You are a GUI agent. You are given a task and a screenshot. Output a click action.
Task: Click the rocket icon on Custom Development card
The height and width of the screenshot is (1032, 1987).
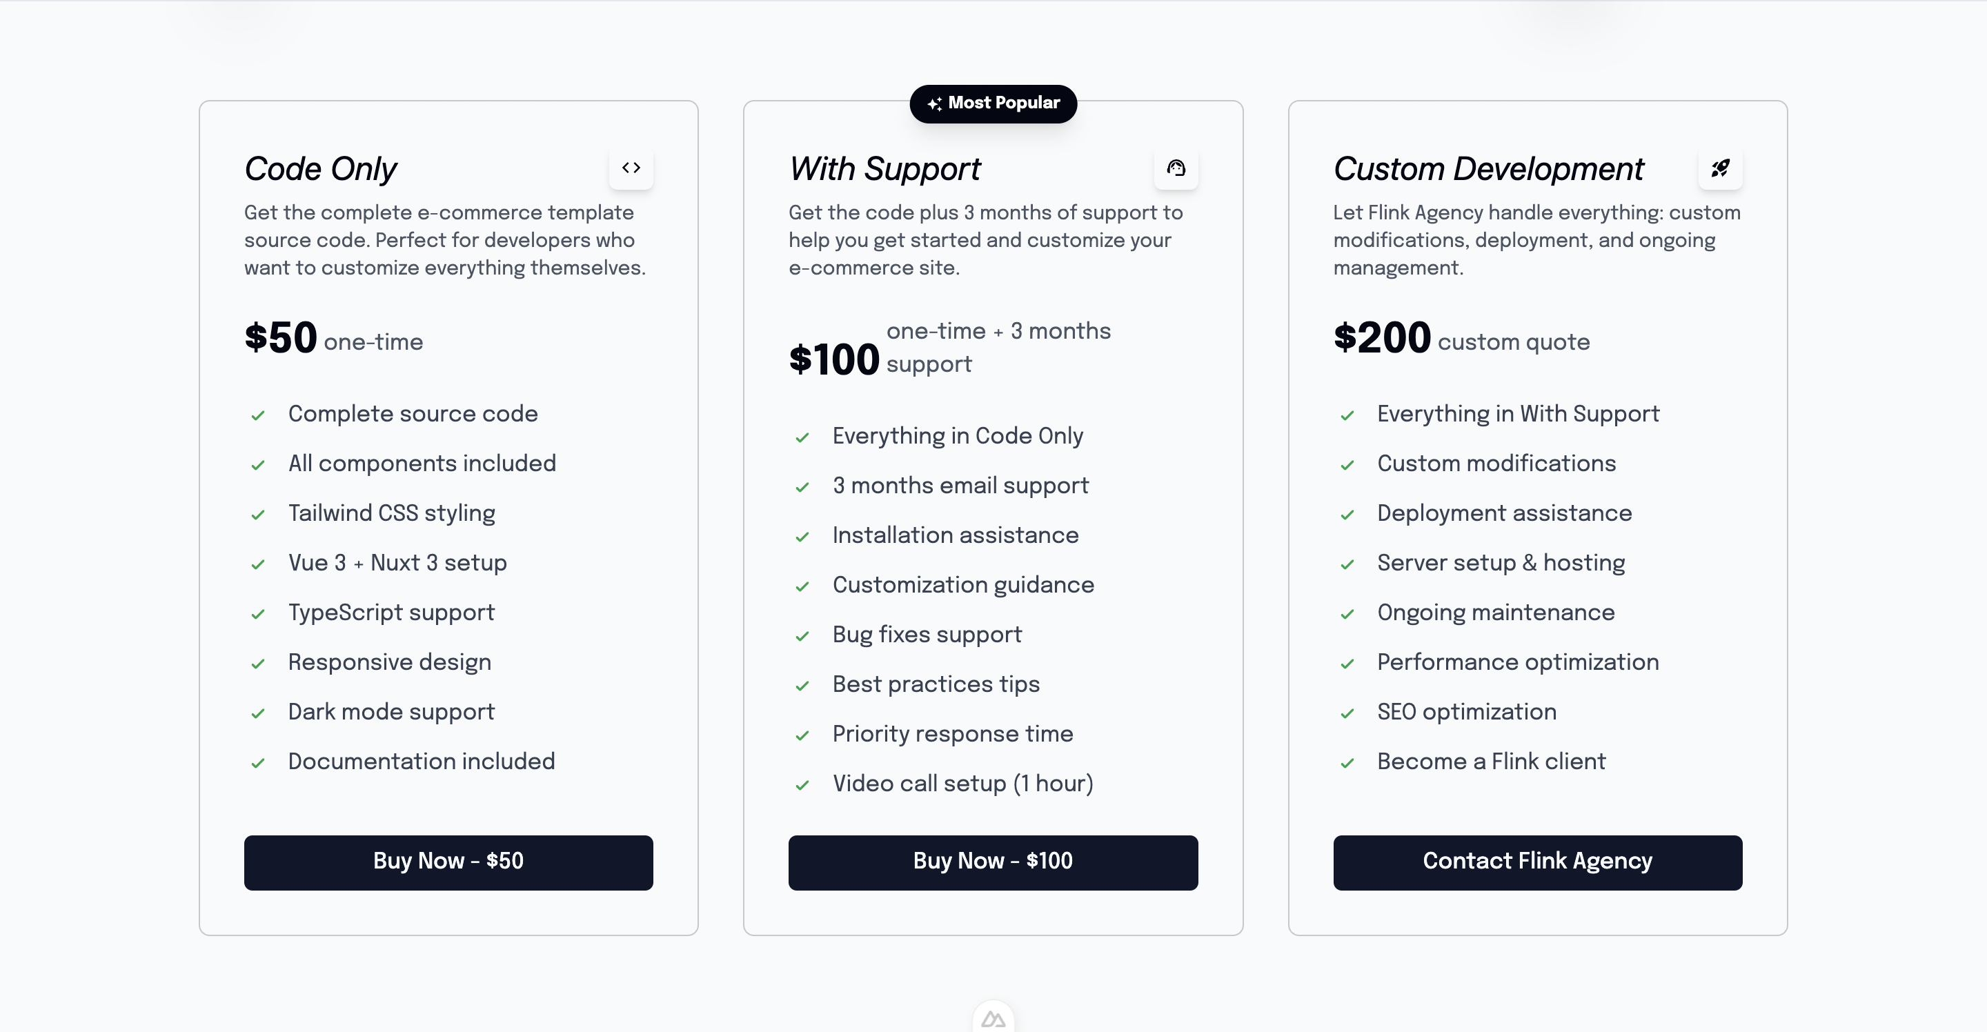tap(1721, 168)
